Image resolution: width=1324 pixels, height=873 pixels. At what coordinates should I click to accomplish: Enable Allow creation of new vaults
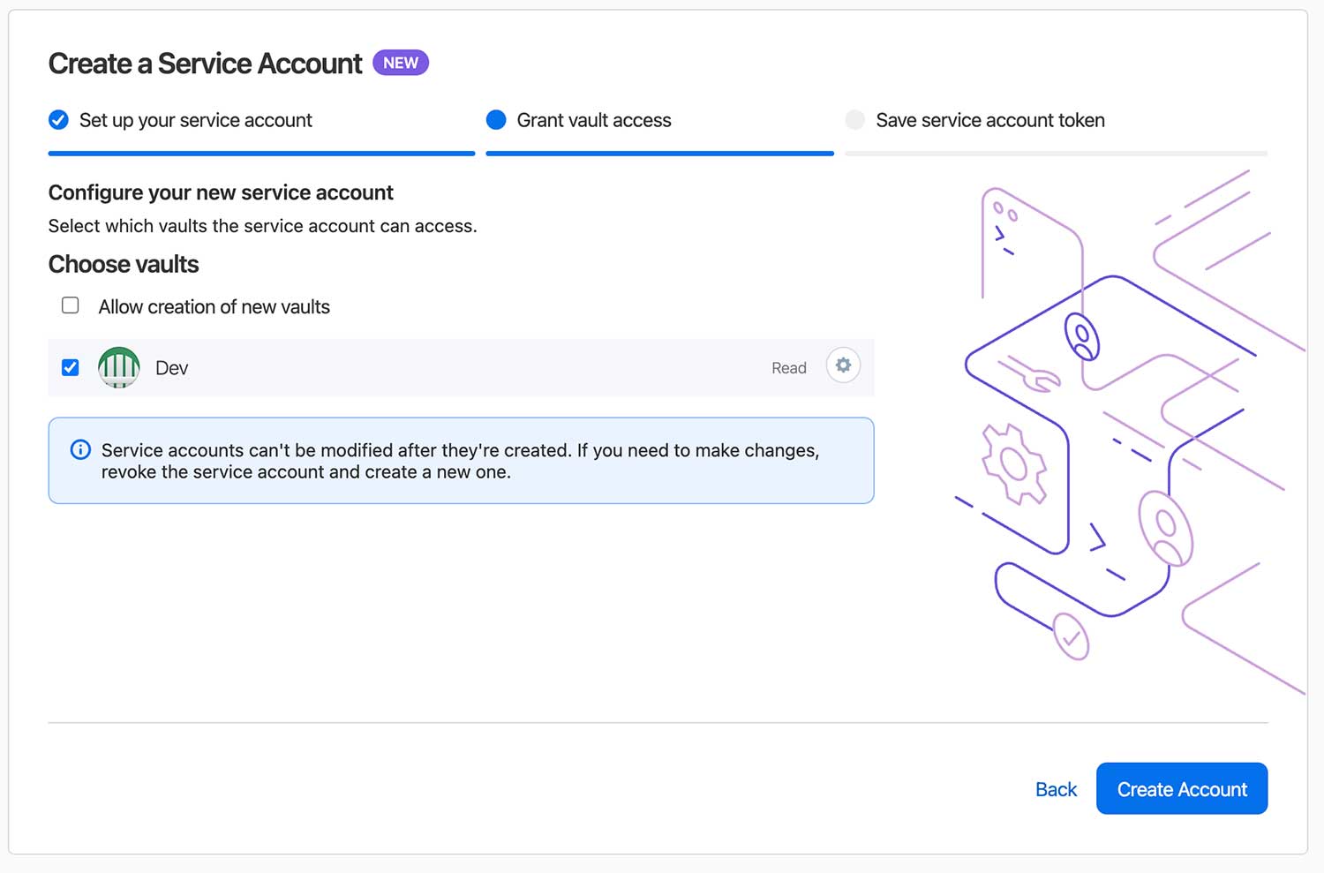(x=71, y=305)
